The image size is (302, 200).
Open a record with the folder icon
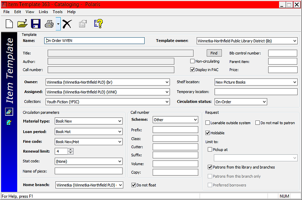pyautogui.click(x=22, y=24)
